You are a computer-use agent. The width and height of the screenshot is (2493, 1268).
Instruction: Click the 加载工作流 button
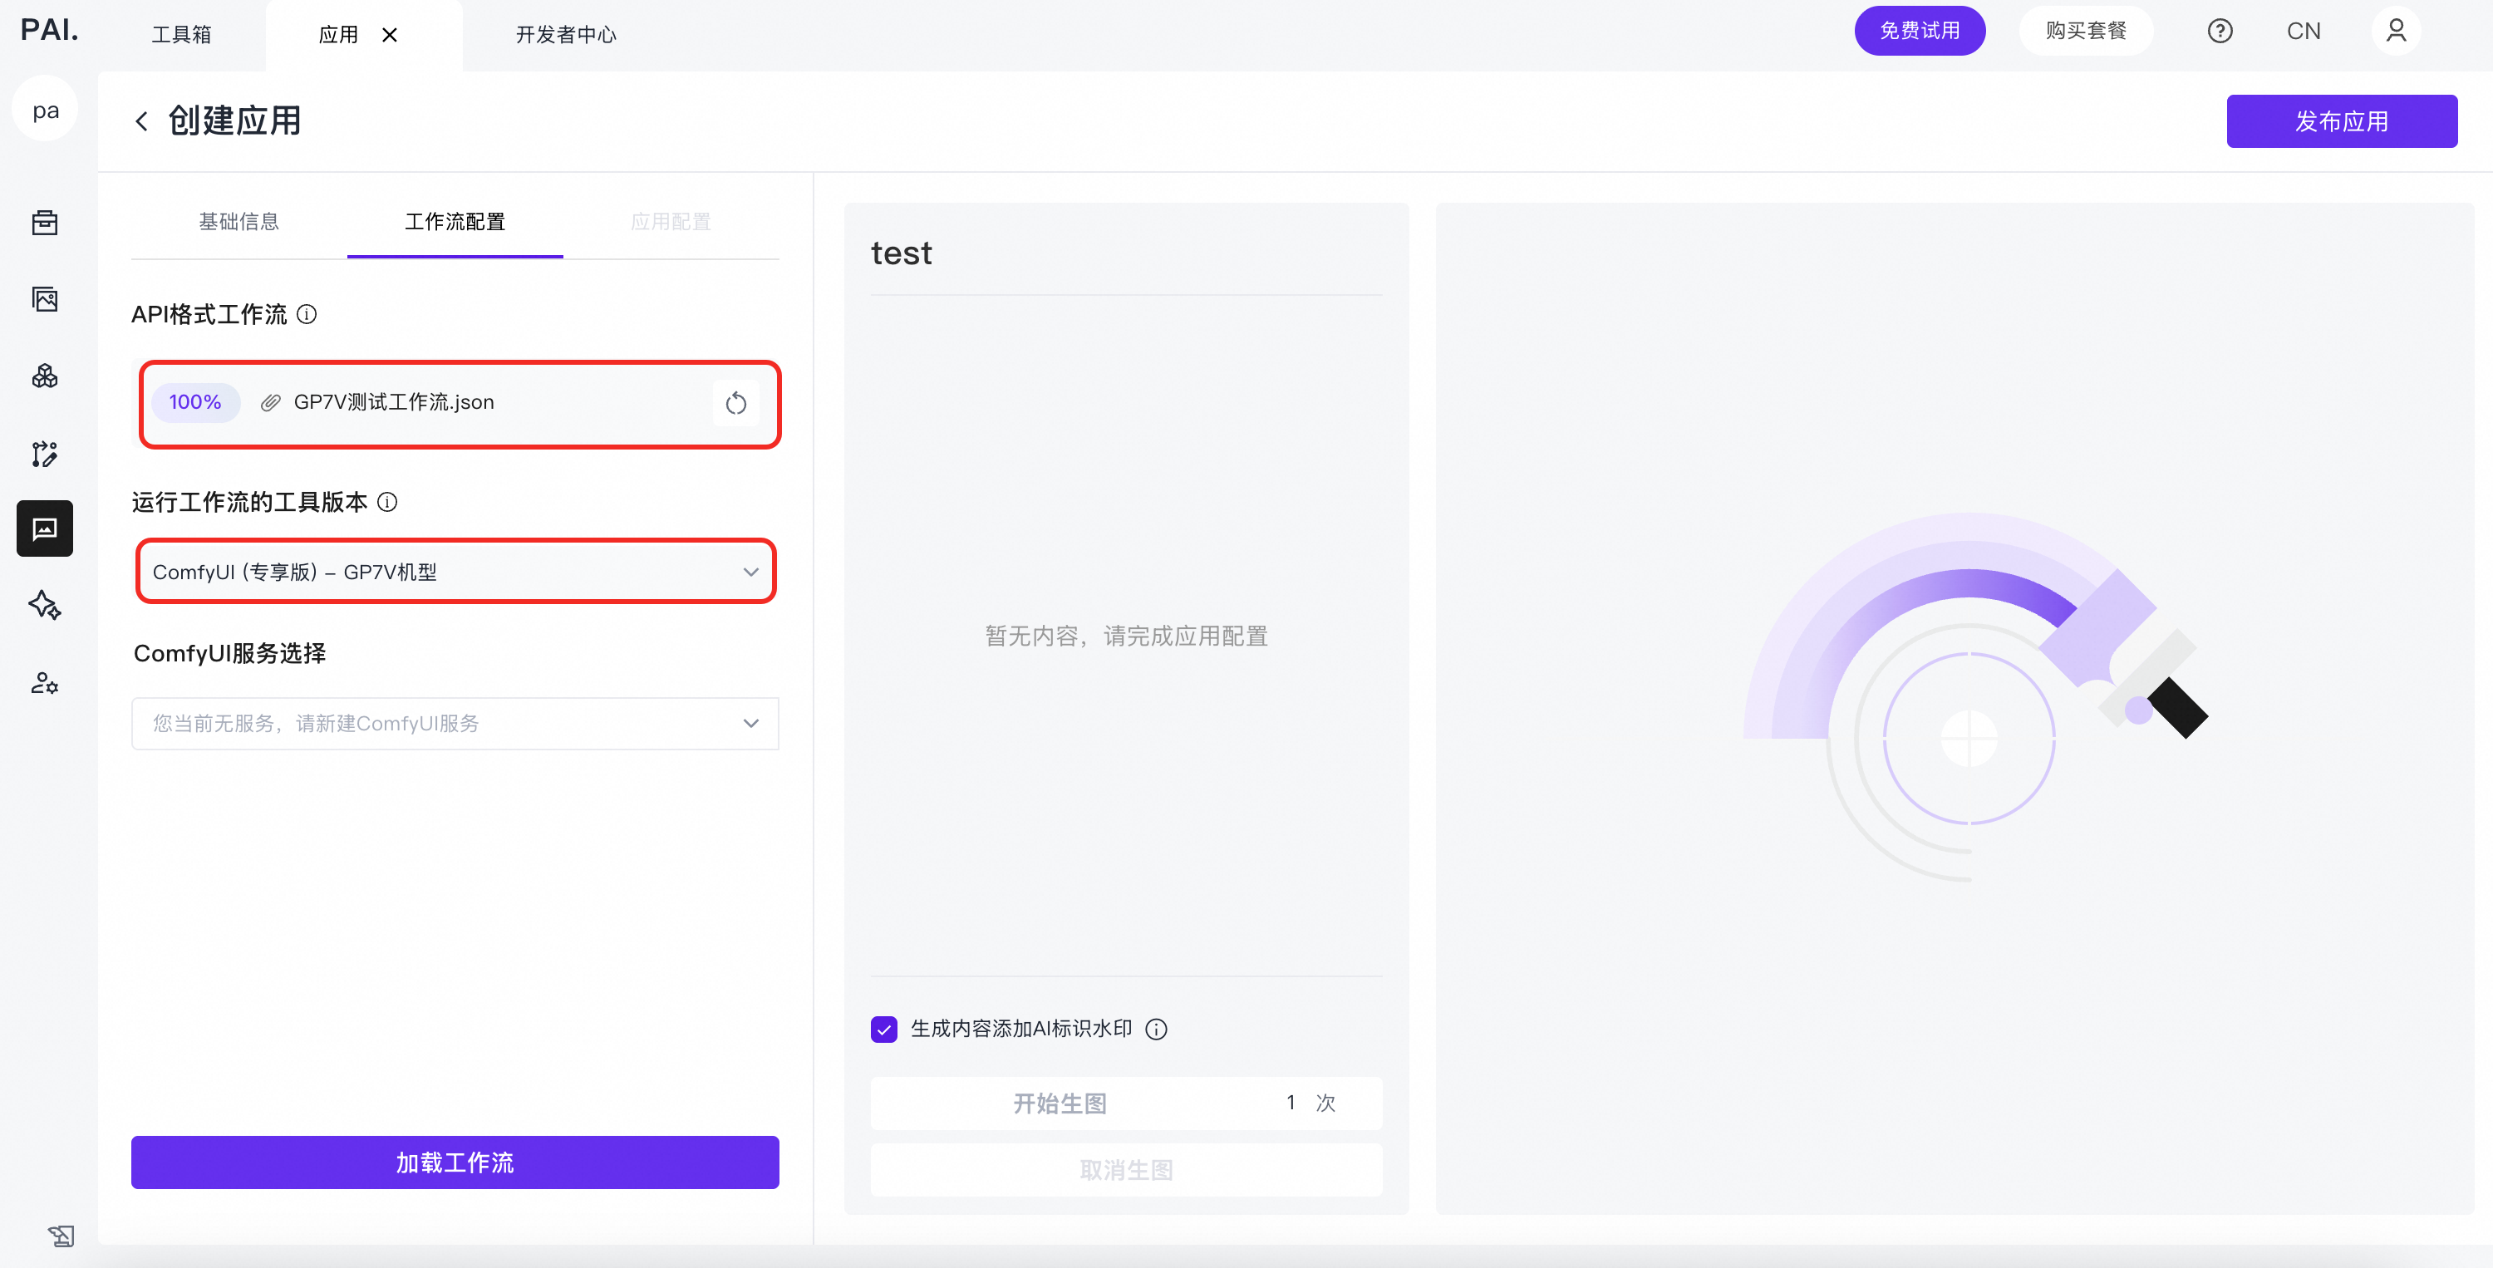(x=455, y=1162)
